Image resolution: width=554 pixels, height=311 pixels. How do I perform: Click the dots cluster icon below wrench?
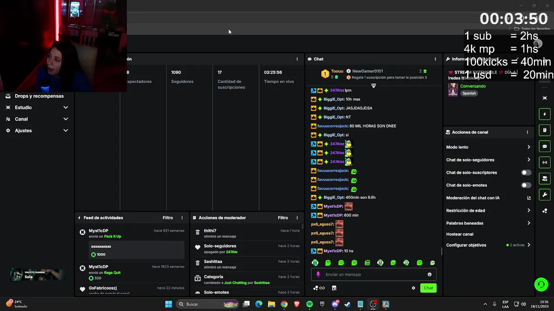point(545,211)
